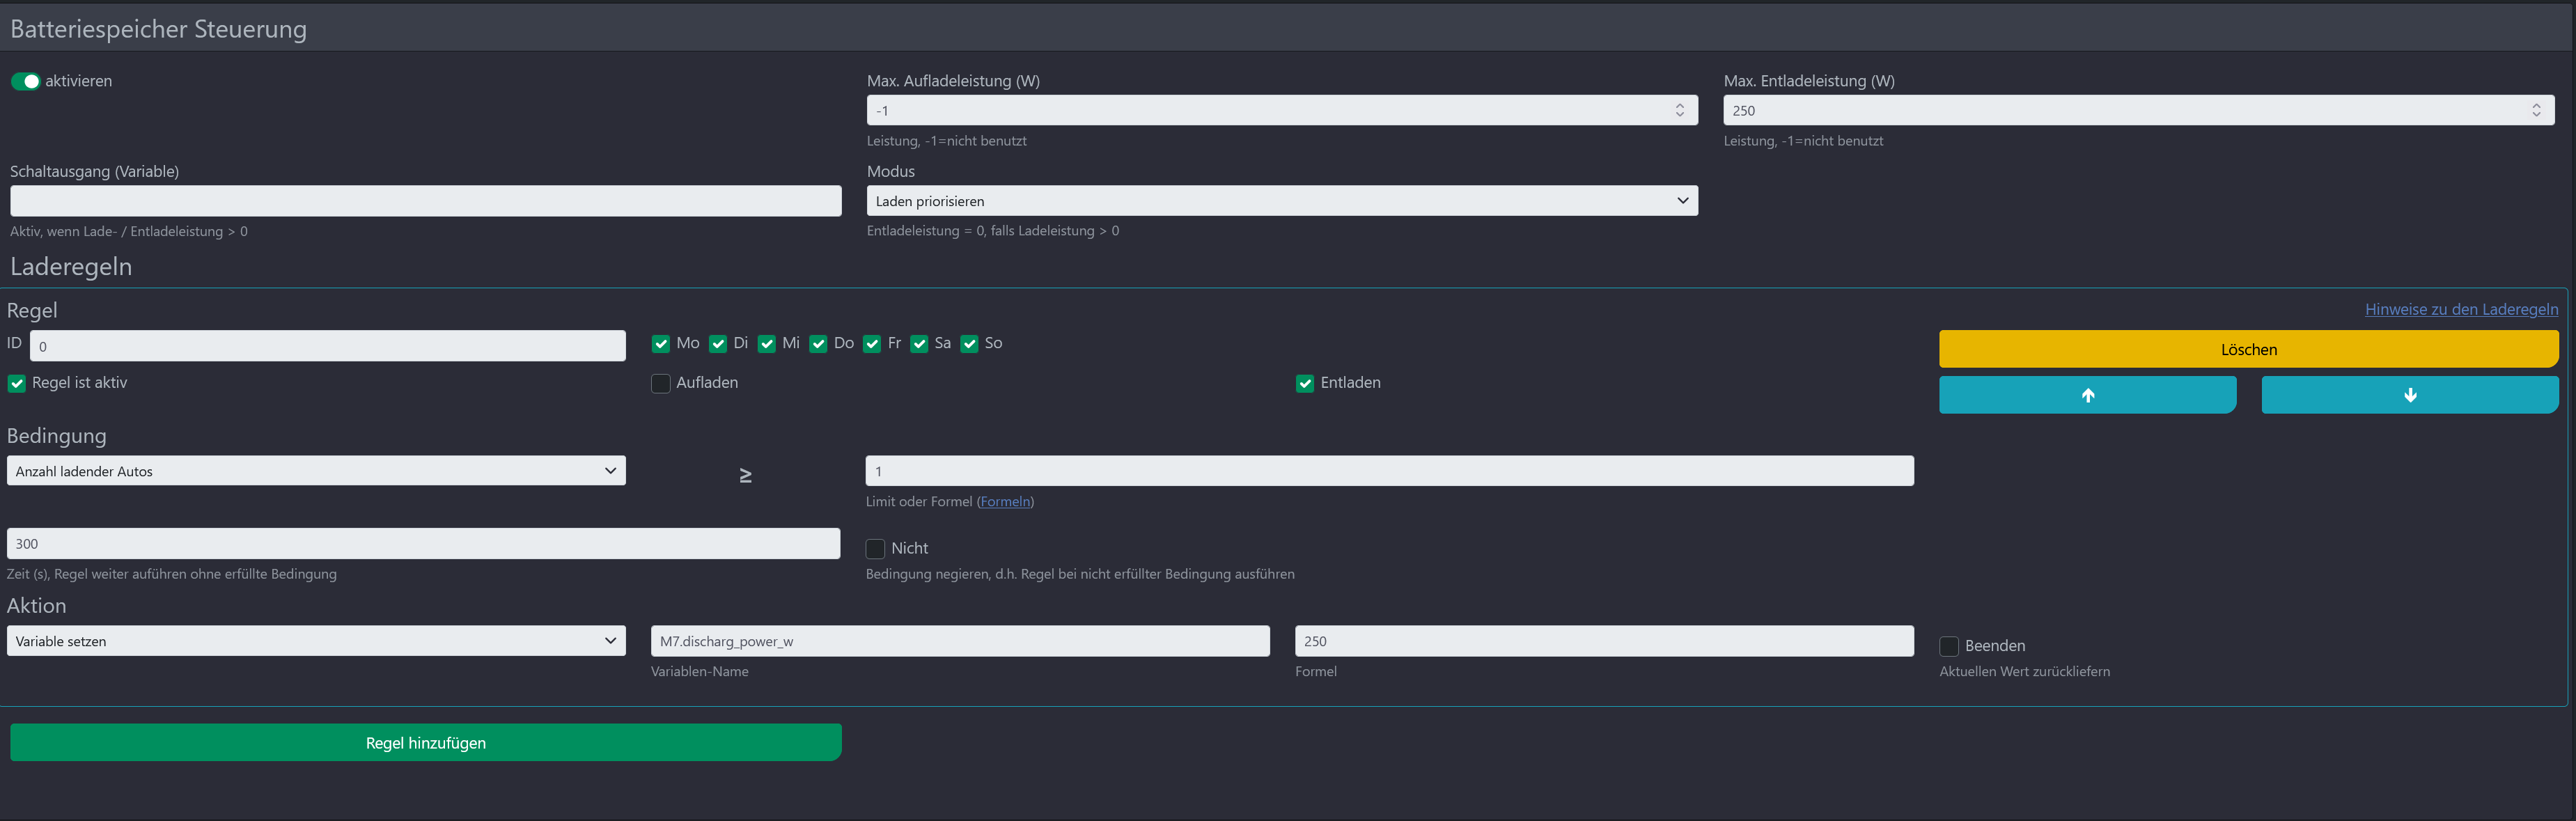Screen dimensions: 2576x821
Task: Open the Formeln link
Action: [1005, 502]
